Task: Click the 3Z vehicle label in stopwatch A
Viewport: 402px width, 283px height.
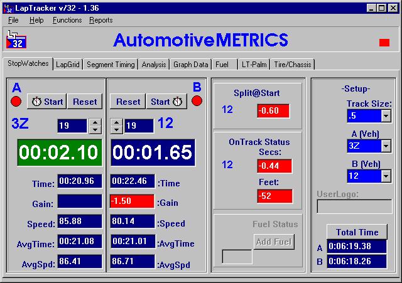Action: [x=20, y=124]
